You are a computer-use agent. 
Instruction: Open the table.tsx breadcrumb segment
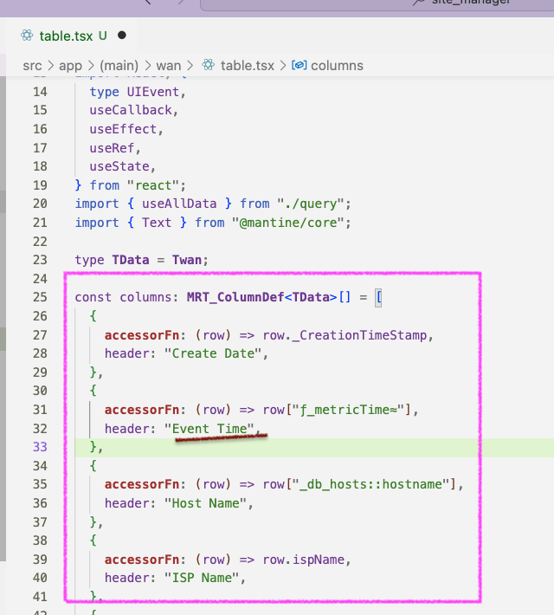[x=248, y=66]
